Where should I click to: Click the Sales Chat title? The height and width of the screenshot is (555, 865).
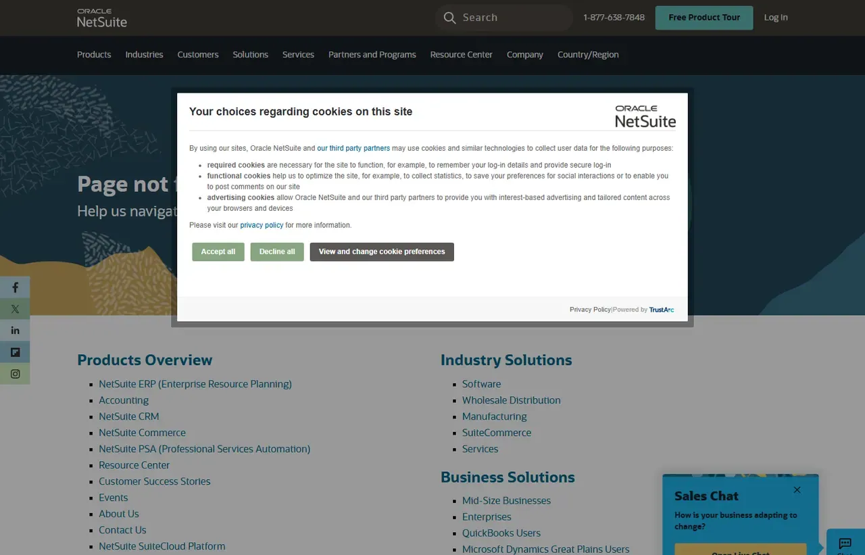point(706,496)
